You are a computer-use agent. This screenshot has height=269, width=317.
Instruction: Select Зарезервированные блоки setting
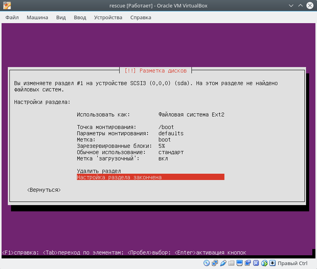click(151, 146)
